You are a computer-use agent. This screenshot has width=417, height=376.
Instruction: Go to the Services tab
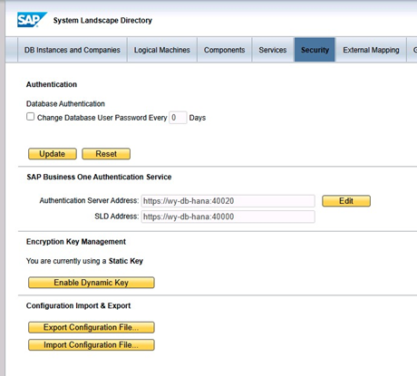[273, 50]
